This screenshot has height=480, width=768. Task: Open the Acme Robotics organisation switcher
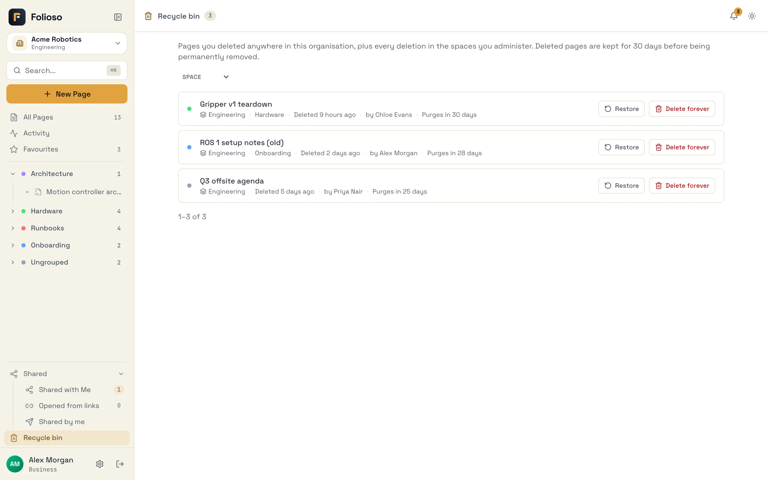67,43
